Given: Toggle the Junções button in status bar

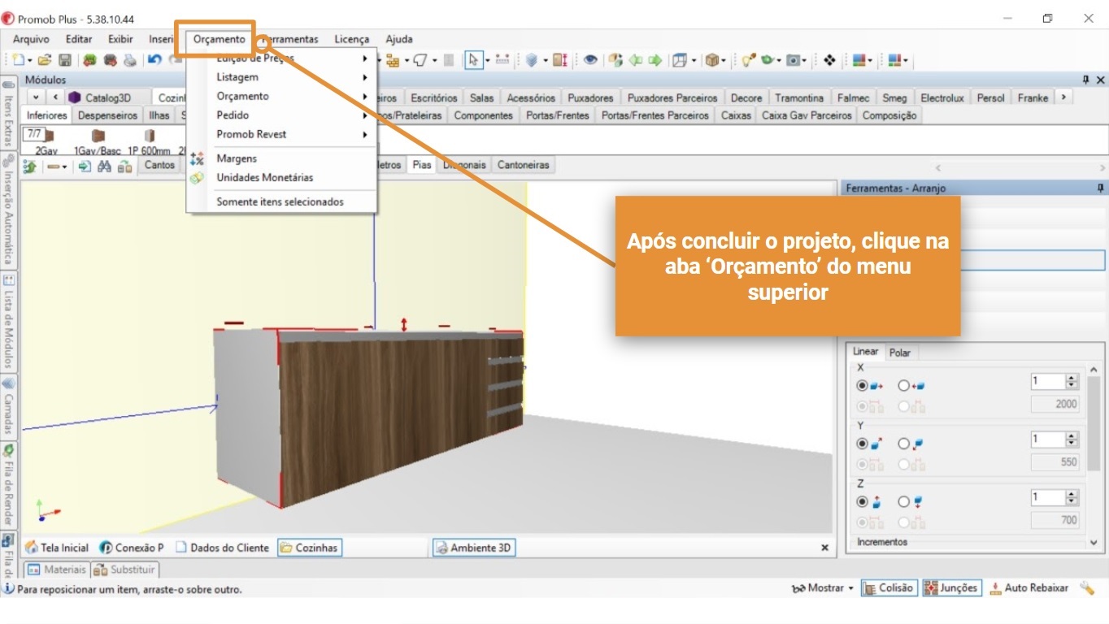Looking at the screenshot, I should pos(951,587).
